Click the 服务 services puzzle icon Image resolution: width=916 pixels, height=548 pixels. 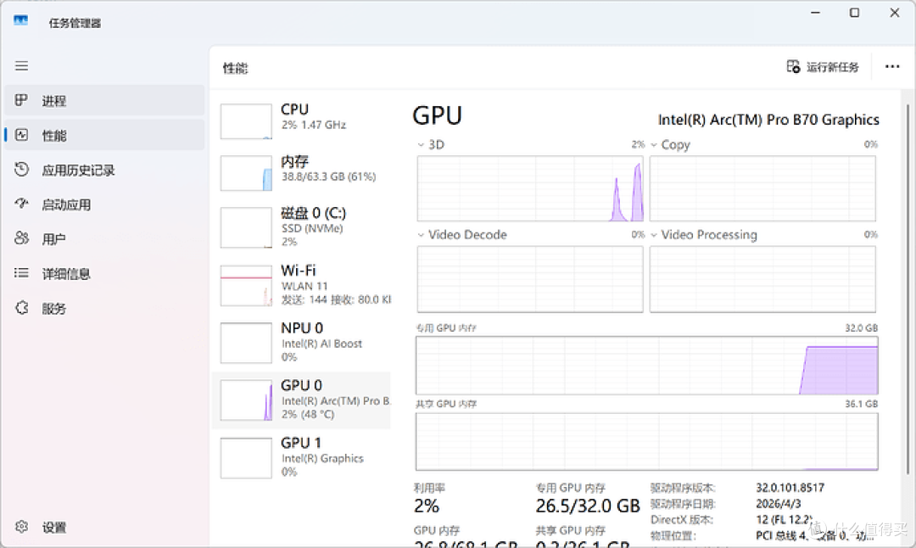[x=21, y=308]
